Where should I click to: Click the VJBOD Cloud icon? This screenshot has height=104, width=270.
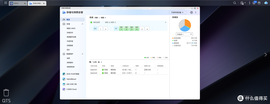(64, 89)
